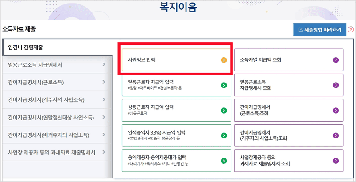
Task: Expand 일용근로소득 지급명세서 chevron
Action: tap(104, 64)
